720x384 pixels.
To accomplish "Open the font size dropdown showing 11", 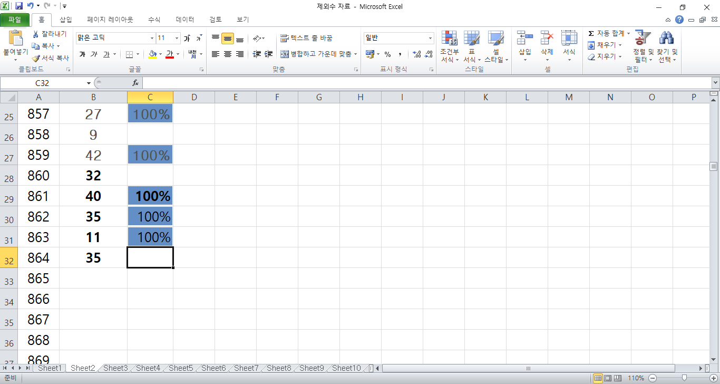I will (177, 39).
